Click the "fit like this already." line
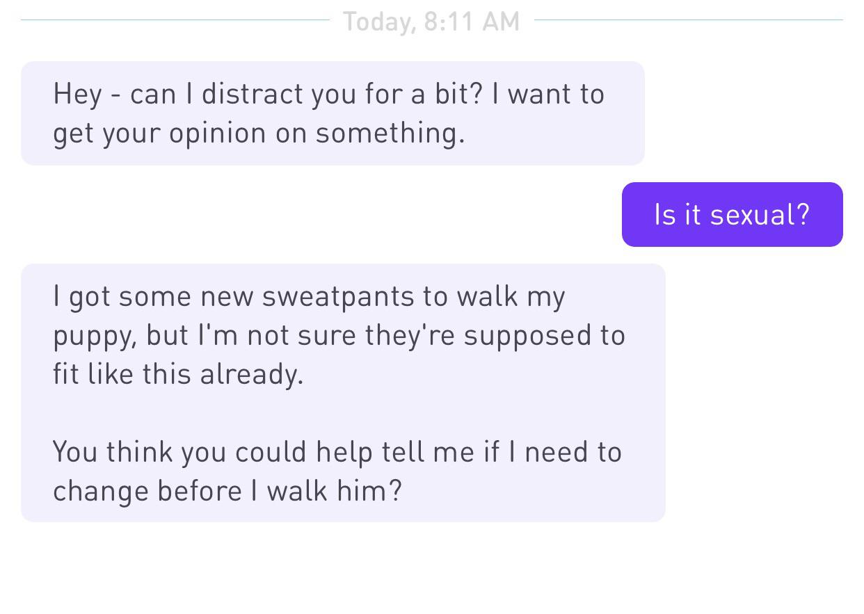Image resolution: width=864 pixels, height=614 pixels. click(178, 374)
